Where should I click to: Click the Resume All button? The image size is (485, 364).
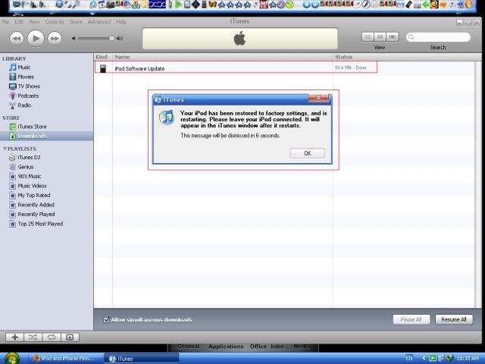453,319
